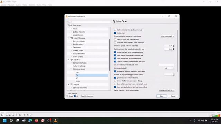Toggle Only show current checkbox
This screenshot has height=124, width=221.
coord(68,25)
